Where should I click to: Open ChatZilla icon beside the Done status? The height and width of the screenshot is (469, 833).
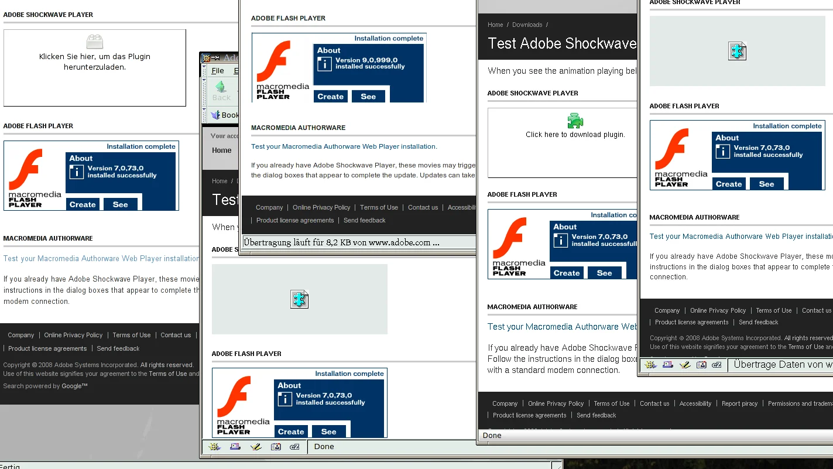[x=295, y=447]
